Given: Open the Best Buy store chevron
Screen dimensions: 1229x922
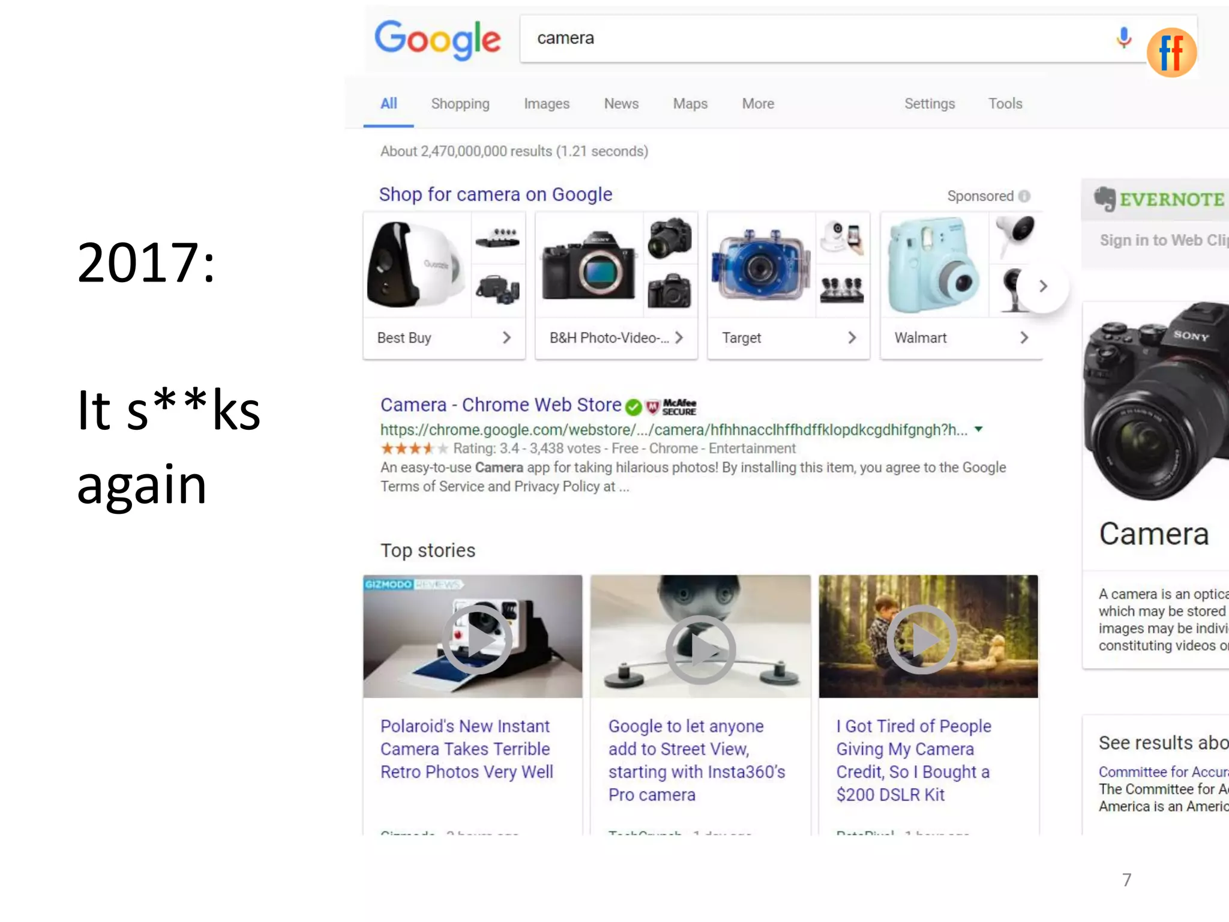Looking at the screenshot, I should tap(506, 338).
